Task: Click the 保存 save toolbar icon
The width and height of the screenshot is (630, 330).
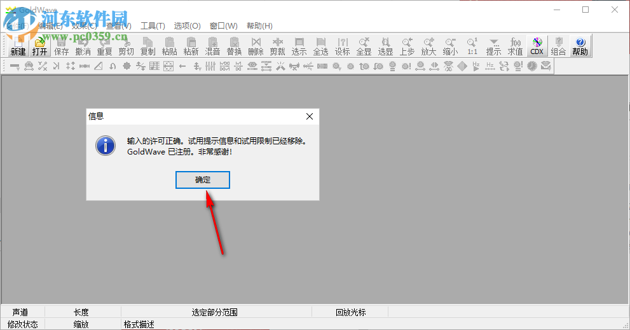Action: 62,46
